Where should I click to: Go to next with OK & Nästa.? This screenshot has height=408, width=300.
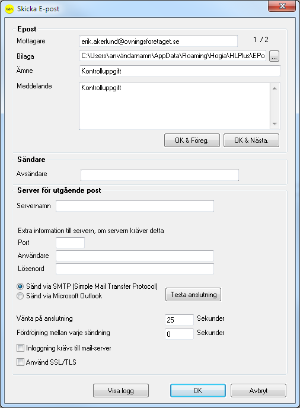251,141
